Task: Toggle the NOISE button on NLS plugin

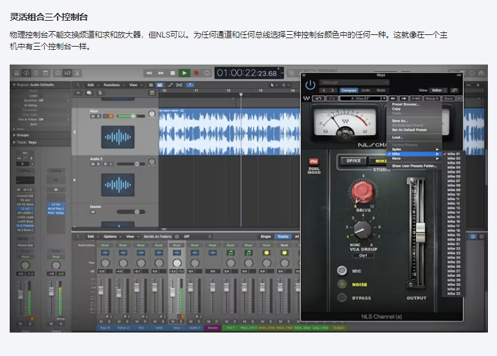Action: [342, 284]
